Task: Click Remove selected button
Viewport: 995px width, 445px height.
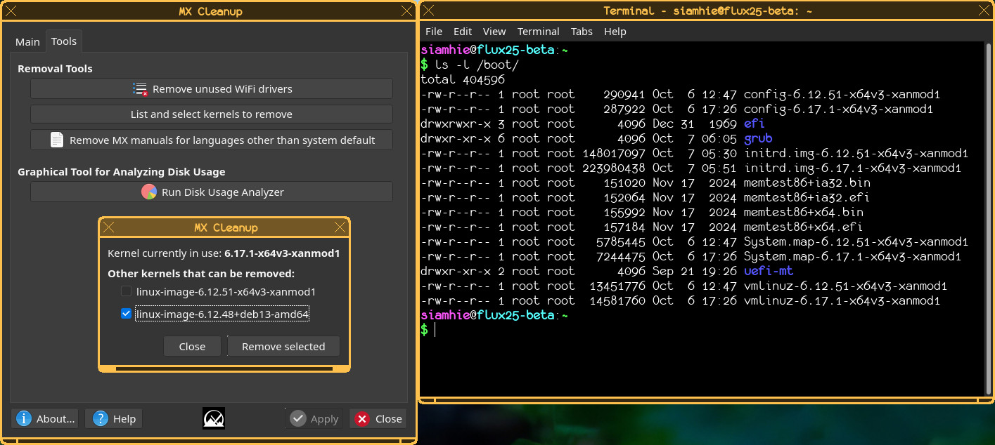Action: point(283,346)
